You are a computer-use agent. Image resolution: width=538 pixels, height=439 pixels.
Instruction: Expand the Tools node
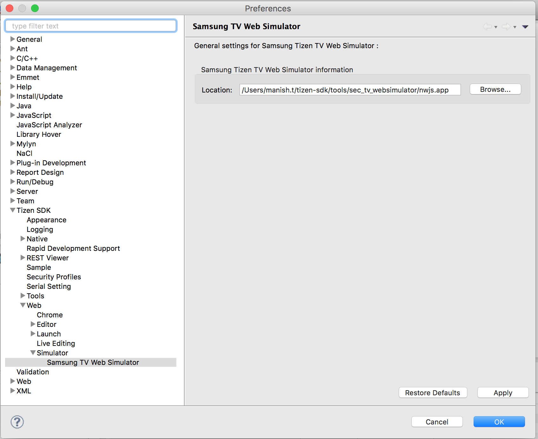[23, 296]
